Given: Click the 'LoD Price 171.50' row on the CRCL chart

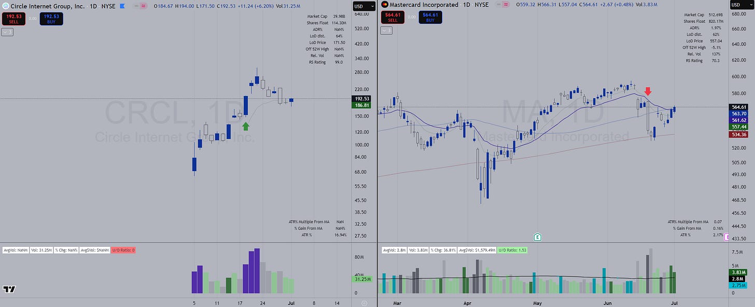Looking at the screenshot, I should tap(326, 42).
